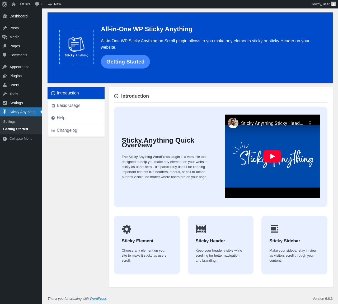The height and width of the screenshot is (304, 338).
Task: Click the user avatar in admin bar
Action: point(334,4)
